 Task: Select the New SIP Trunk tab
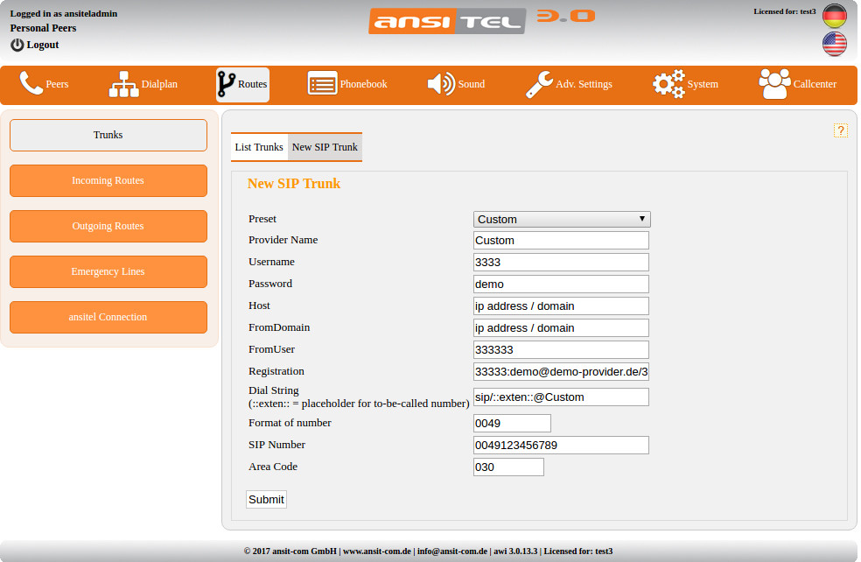point(325,147)
